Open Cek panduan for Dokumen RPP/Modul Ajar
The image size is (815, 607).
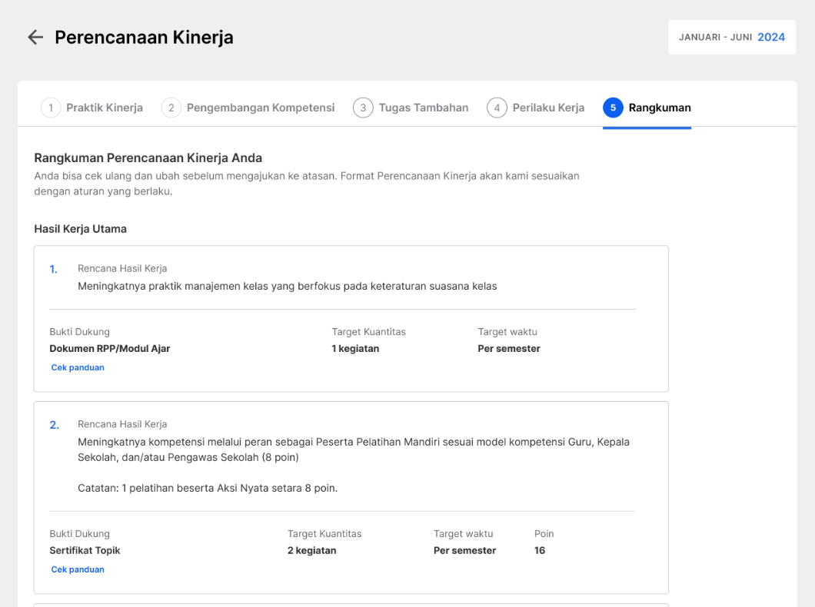[78, 367]
